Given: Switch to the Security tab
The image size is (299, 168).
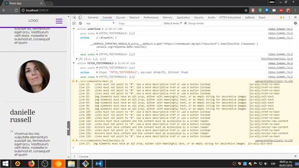Looking at the screenshot, I should 199,17.
